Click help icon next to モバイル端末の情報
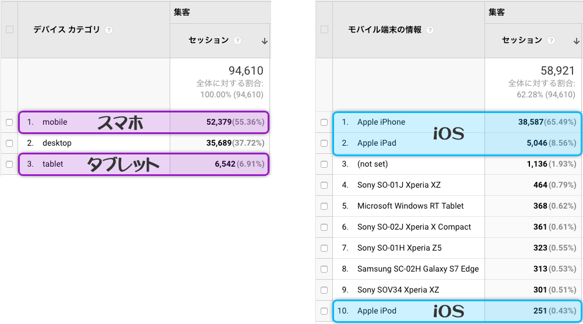This screenshot has height=324, width=583. pyautogui.click(x=430, y=30)
